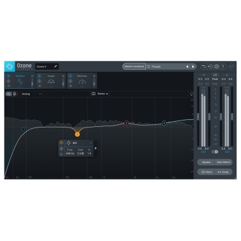
Task: Expand band popup with right arrow
Action: coord(96,148)
